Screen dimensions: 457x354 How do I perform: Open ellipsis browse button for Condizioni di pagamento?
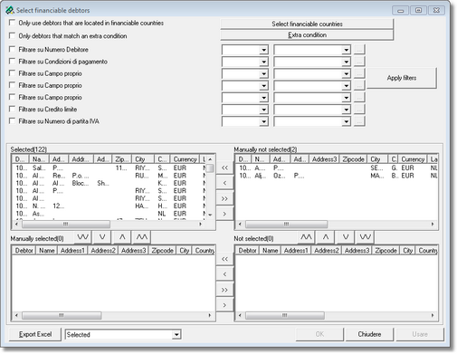(359, 62)
